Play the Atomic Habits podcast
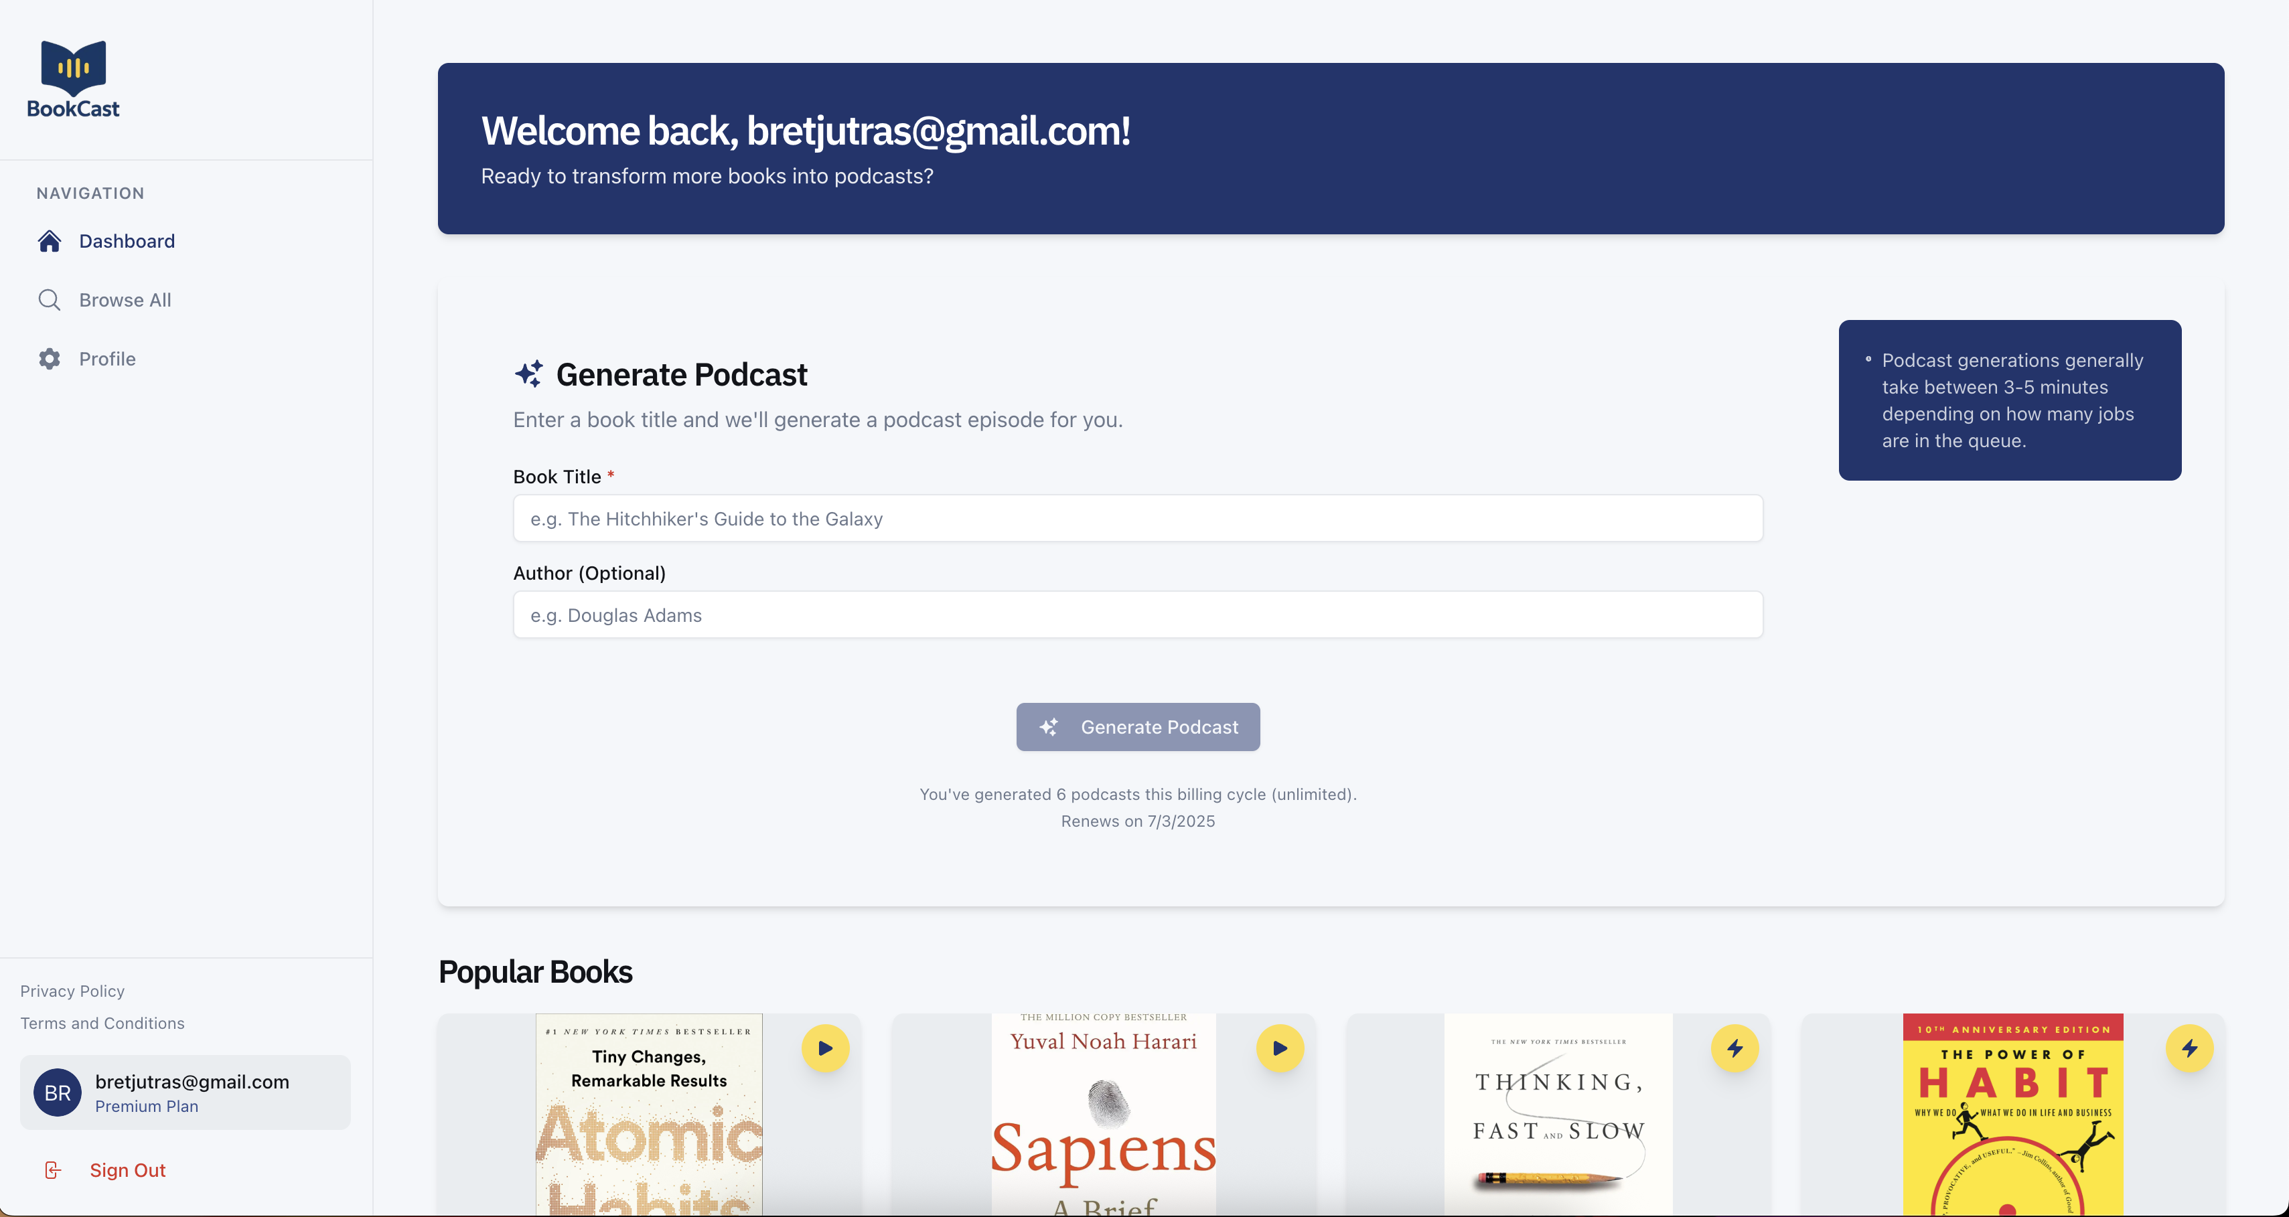This screenshot has height=1217, width=2289. (x=826, y=1048)
